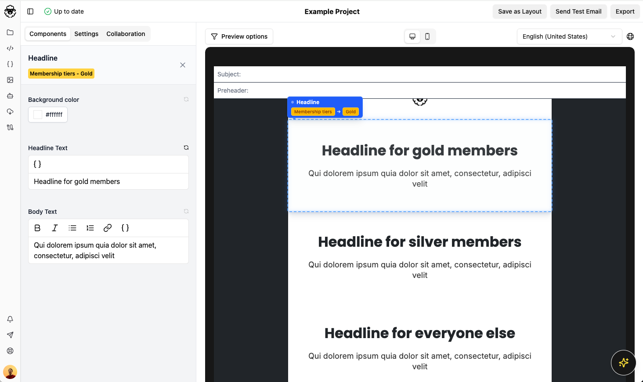Click the Example Project title
The width and height of the screenshot is (643, 382).
pos(332,11)
